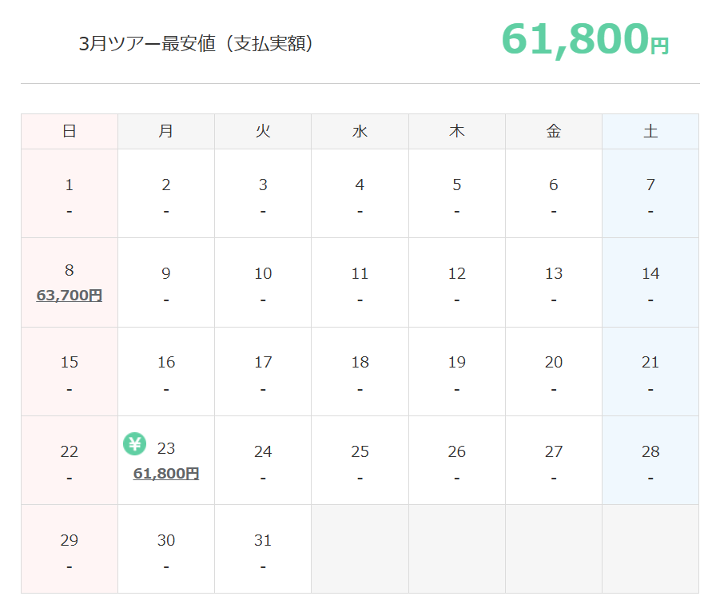Screen dimensions: 712x604
Task: Open the 61,800円 price link on the 23rd
Action: click(x=166, y=473)
